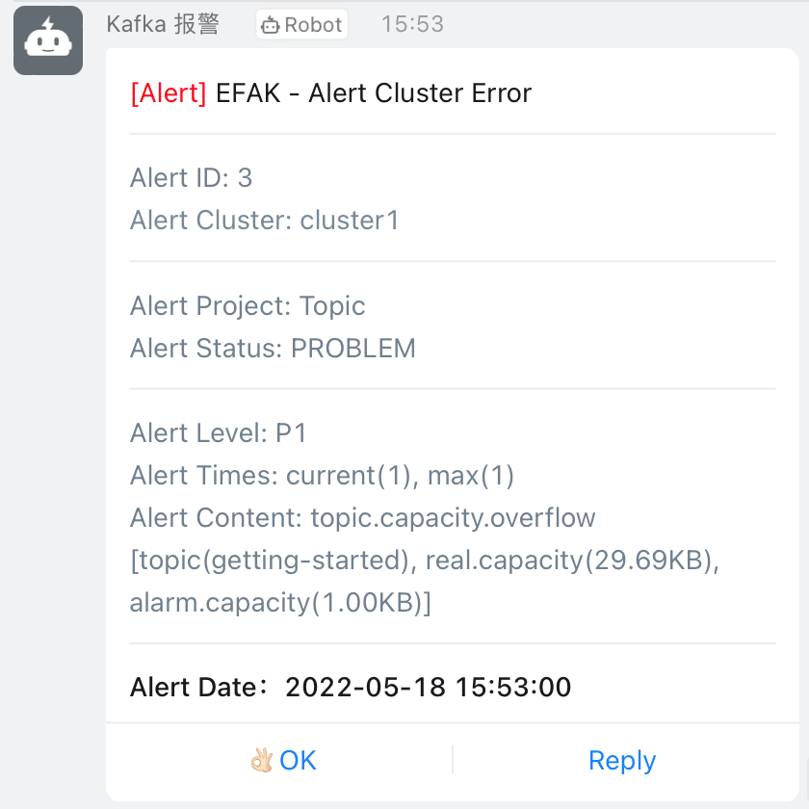This screenshot has height=809, width=809.
Task: Click the topic(getting-started) real.capacity text
Action: [425, 561]
